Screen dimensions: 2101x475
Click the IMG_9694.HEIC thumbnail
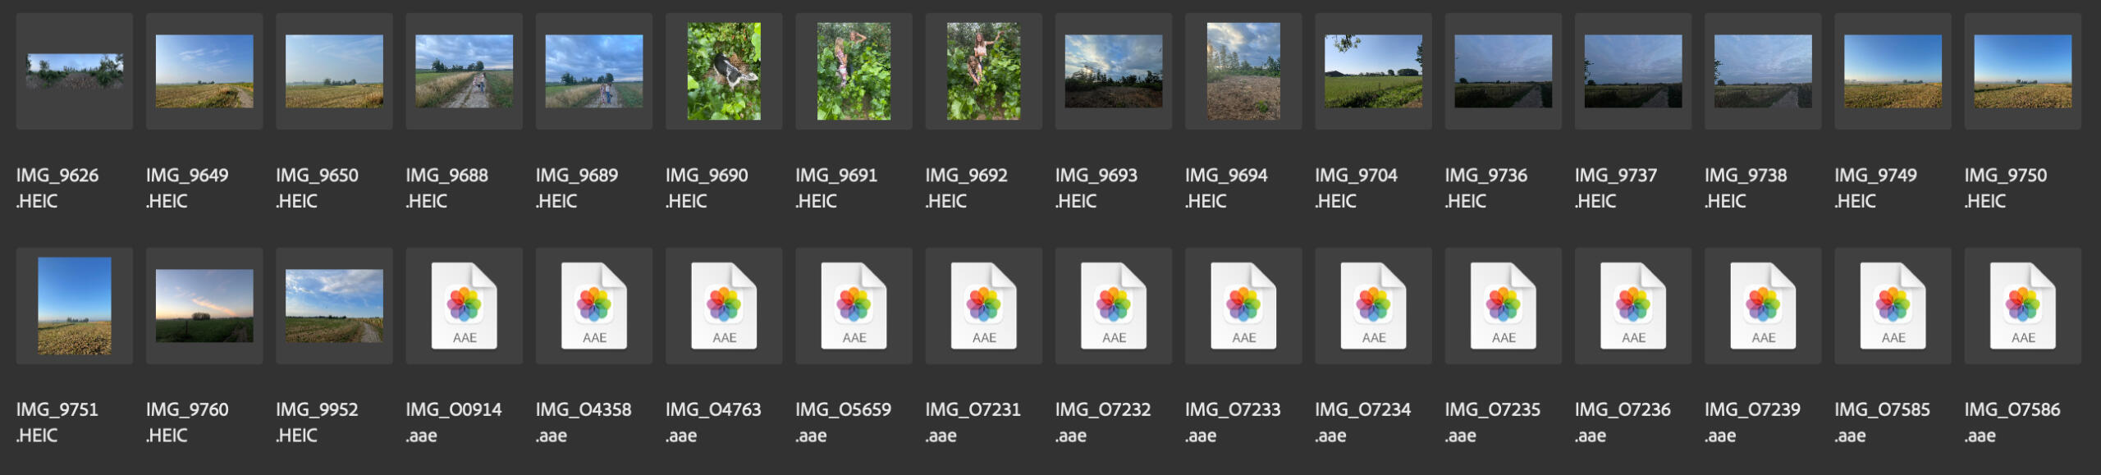pyautogui.click(x=1243, y=71)
